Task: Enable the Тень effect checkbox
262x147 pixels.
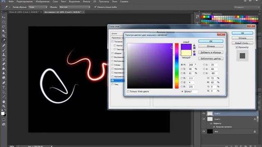Action: click(x=113, y=85)
